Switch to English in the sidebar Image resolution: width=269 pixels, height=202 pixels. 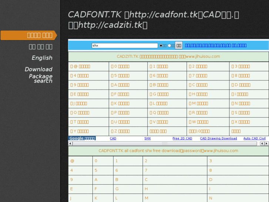pos(42,58)
